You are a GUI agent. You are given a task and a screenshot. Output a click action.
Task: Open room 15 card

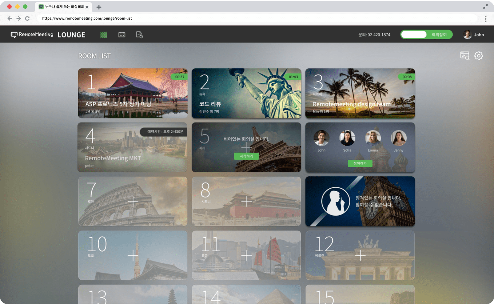pos(360,294)
